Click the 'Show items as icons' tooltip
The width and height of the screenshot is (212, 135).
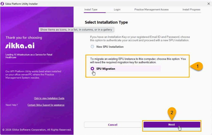(76, 30)
